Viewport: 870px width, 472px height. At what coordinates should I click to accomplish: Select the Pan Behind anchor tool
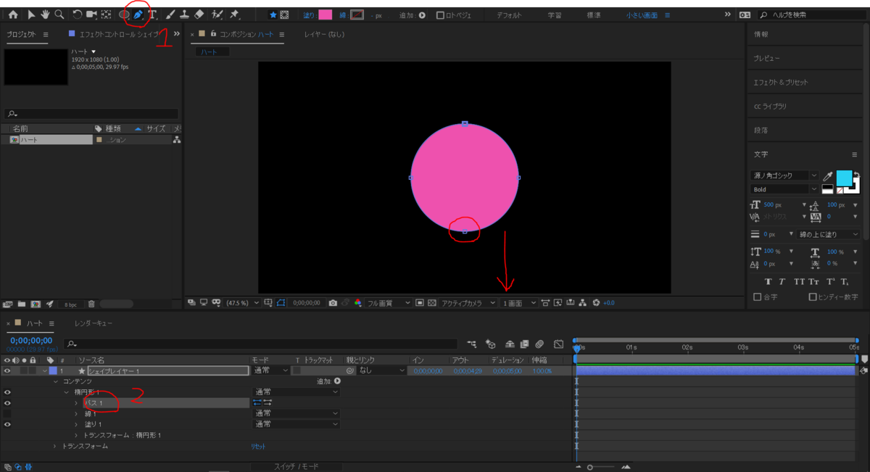107,15
